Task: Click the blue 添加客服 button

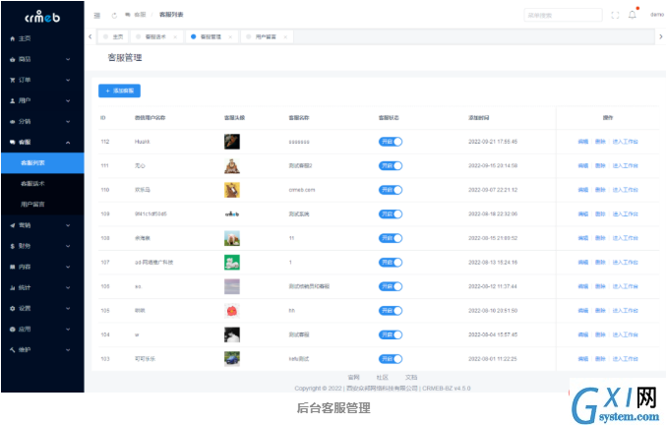Action: tap(119, 91)
